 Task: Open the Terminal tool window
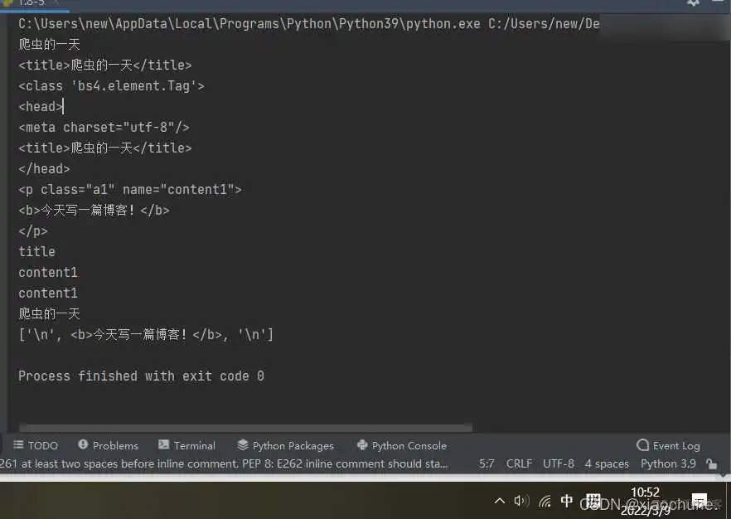coord(187,445)
